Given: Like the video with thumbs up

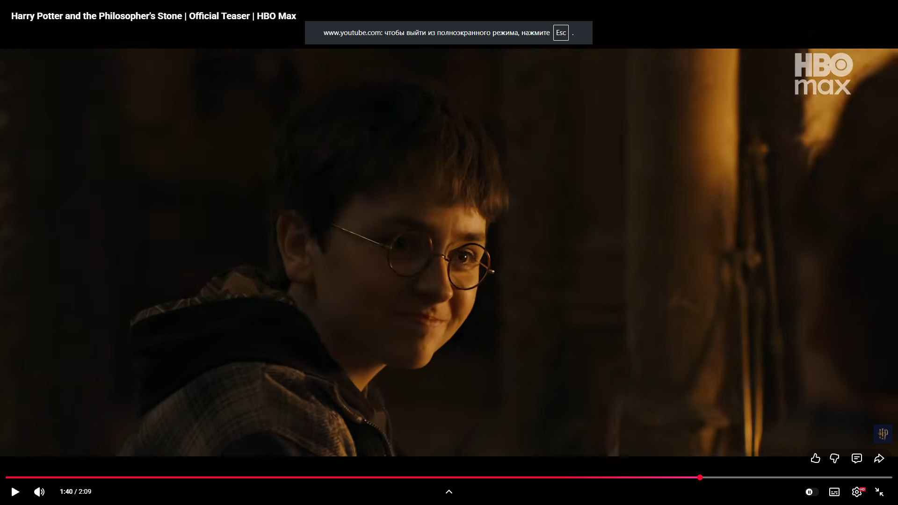Looking at the screenshot, I should tap(815, 458).
